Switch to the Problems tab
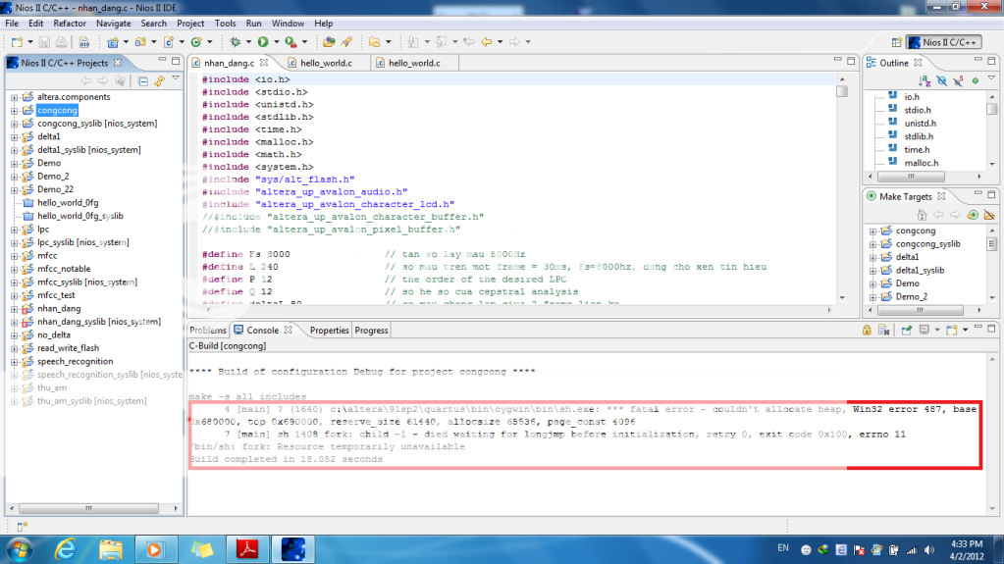1004x564 pixels. (208, 331)
